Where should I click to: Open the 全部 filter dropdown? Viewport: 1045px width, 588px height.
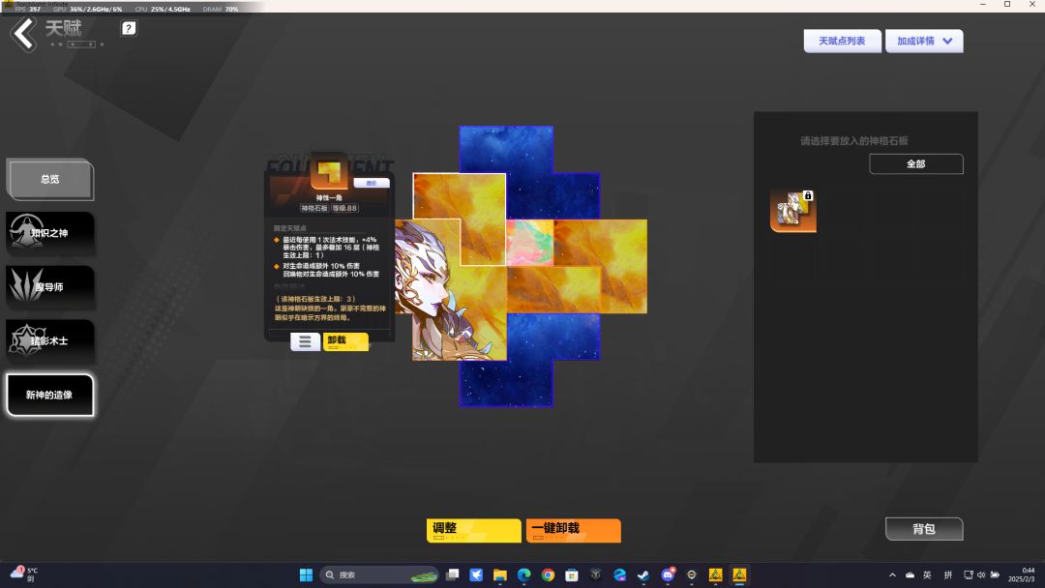[x=915, y=163]
